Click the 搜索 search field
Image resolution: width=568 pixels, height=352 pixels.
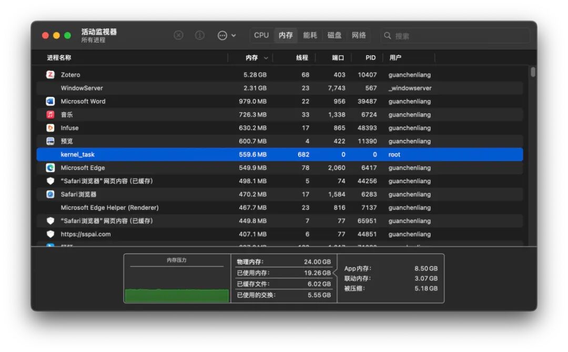coord(455,36)
